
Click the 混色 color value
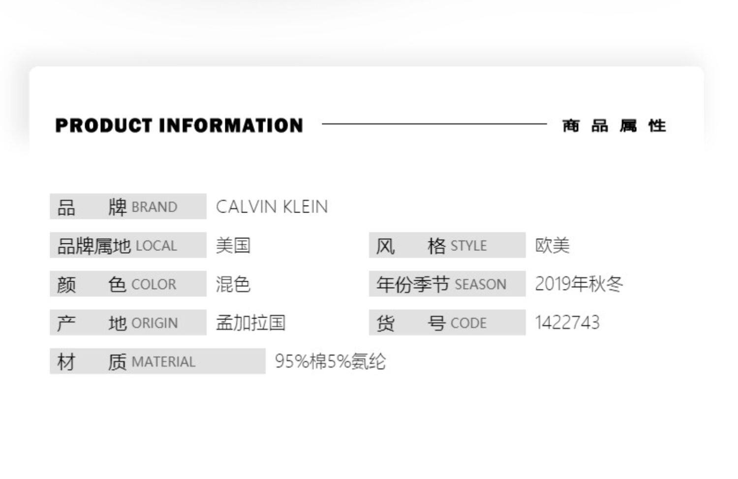pos(233,284)
